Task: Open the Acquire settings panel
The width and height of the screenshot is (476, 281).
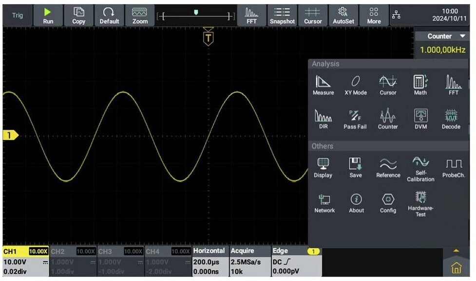Action: point(249,261)
